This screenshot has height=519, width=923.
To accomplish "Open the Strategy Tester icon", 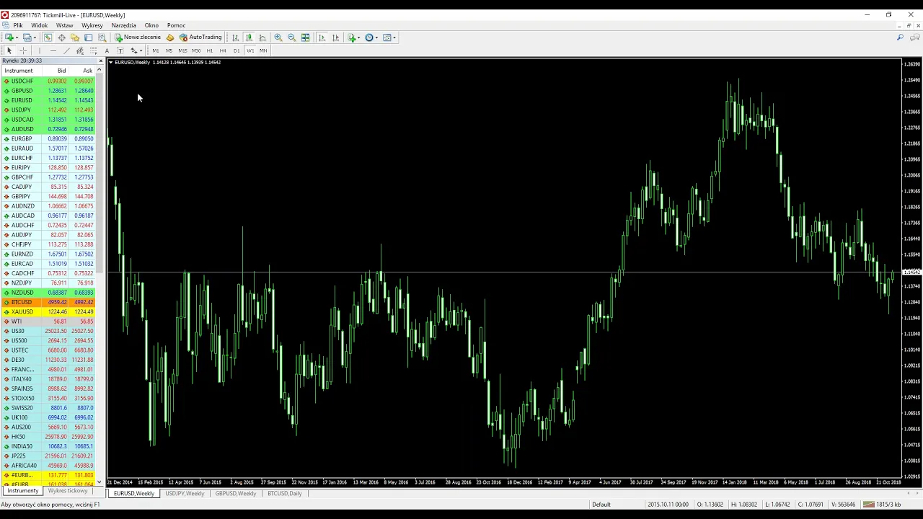I will coord(102,37).
